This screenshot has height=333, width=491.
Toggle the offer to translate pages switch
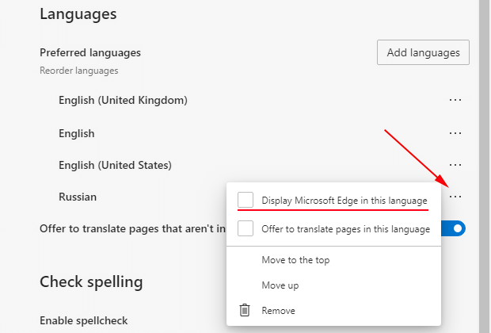tap(453, 228)
